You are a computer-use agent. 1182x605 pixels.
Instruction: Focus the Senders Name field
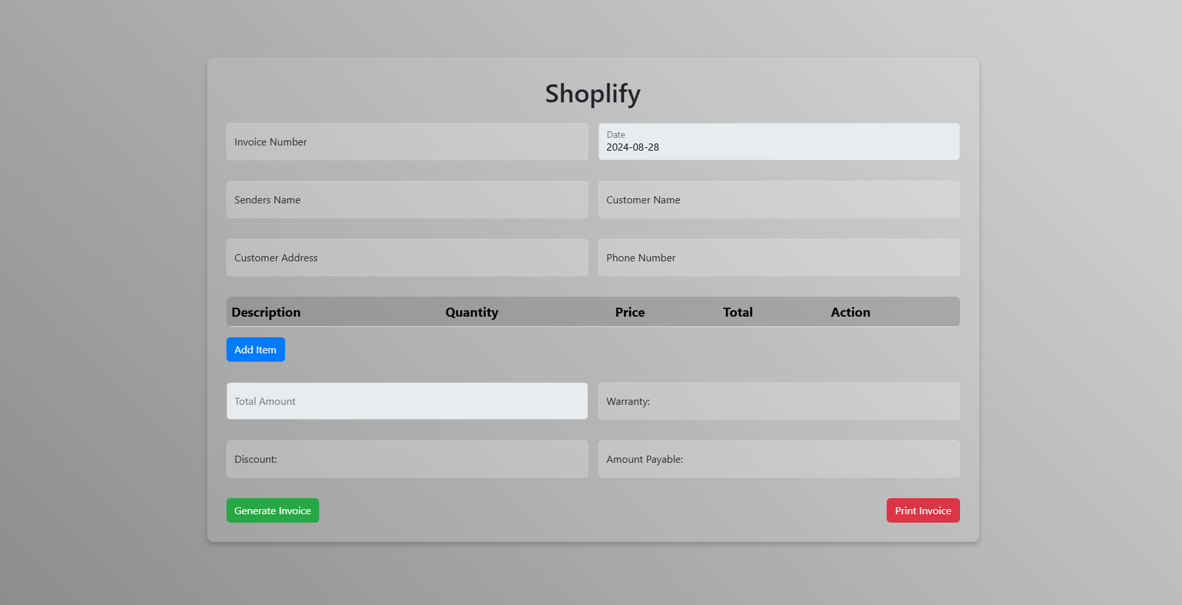pyautogui.click(x=407, y=200)
